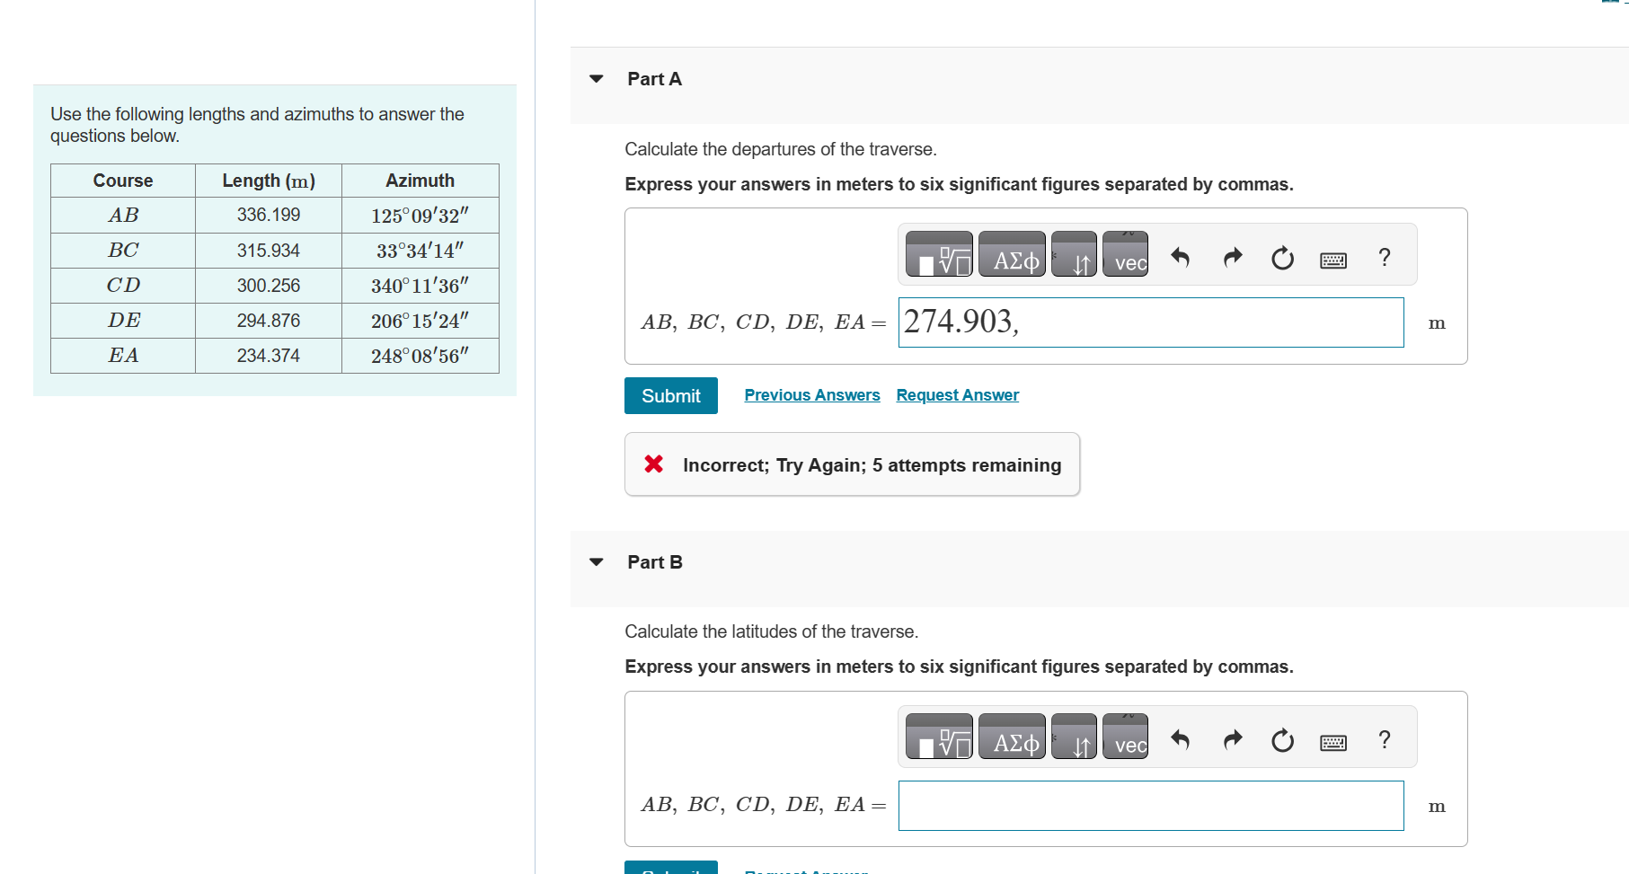The width and height of the screenshot is (1629, 874).
Task: Collapse the Part B section
Action: (597, 561)
